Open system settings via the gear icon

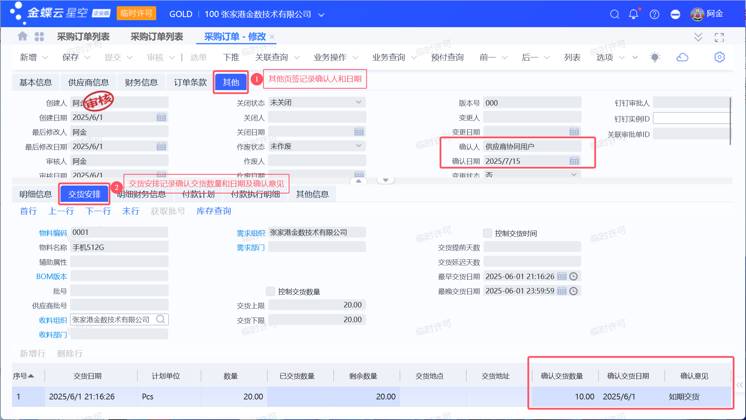(720, 57)
